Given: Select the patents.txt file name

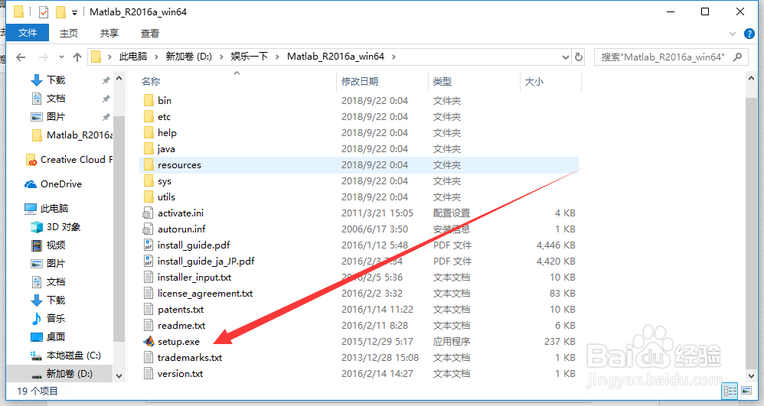Looking at the screenshot, I should point(181,310).
